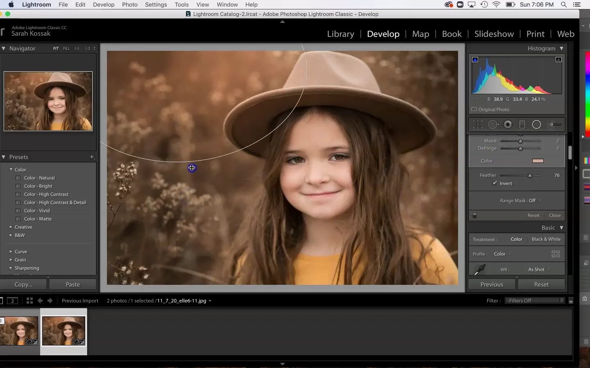The width and height of the screenshot is (590, 368).
Task: Go back with filmstrip left arrow
Action: (x=40, y=301)
